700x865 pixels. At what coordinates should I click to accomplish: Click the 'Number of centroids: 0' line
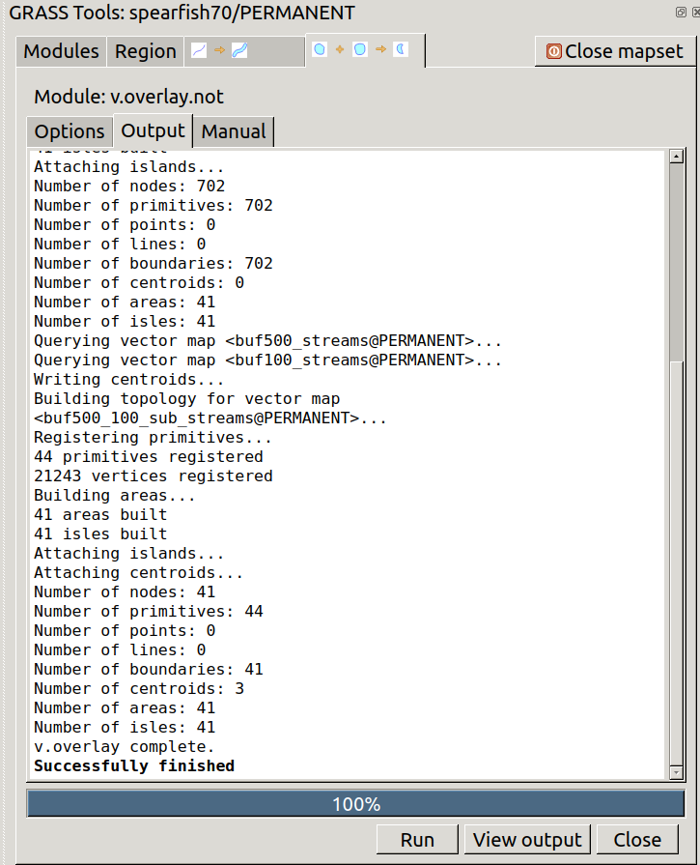[x=139, y=282]
